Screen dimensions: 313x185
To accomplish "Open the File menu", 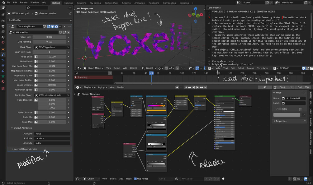I will (9, 2).
